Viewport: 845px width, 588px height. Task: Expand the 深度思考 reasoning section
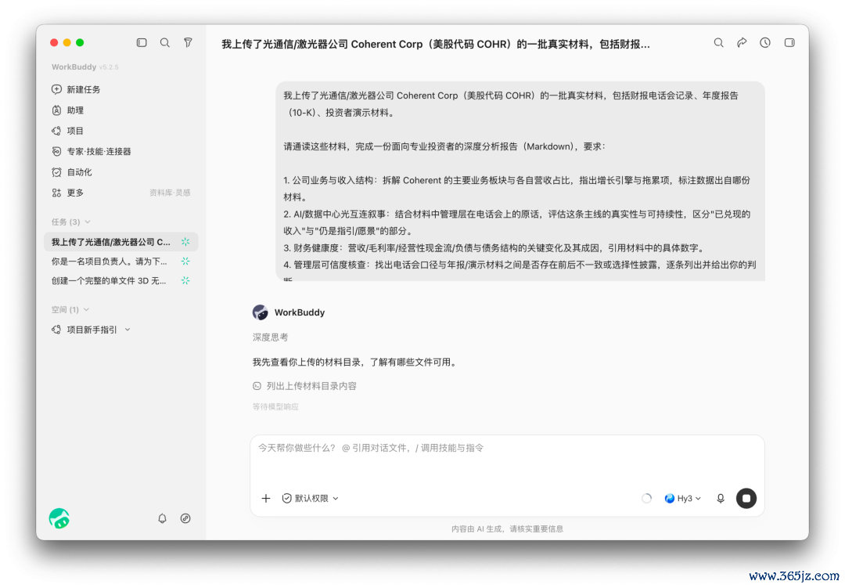tap(270, 337)
